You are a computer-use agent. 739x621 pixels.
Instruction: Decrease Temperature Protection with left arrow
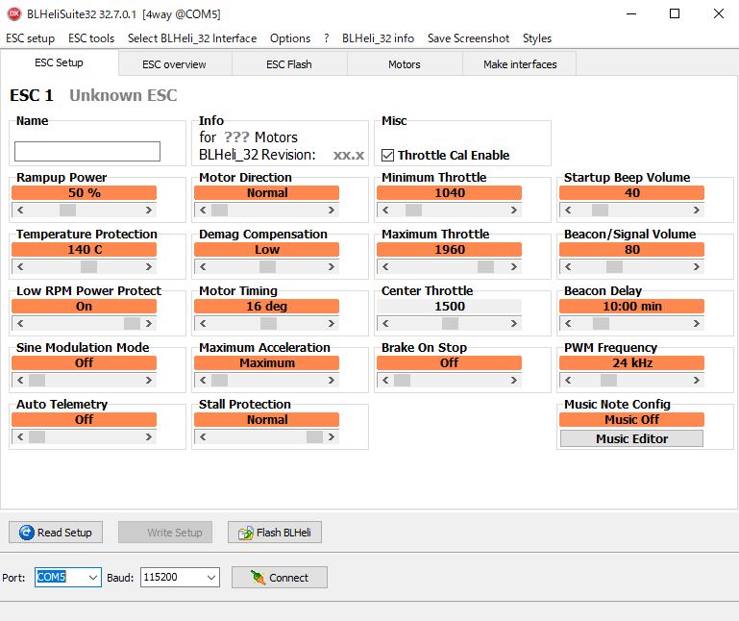[x=20, y=266]
